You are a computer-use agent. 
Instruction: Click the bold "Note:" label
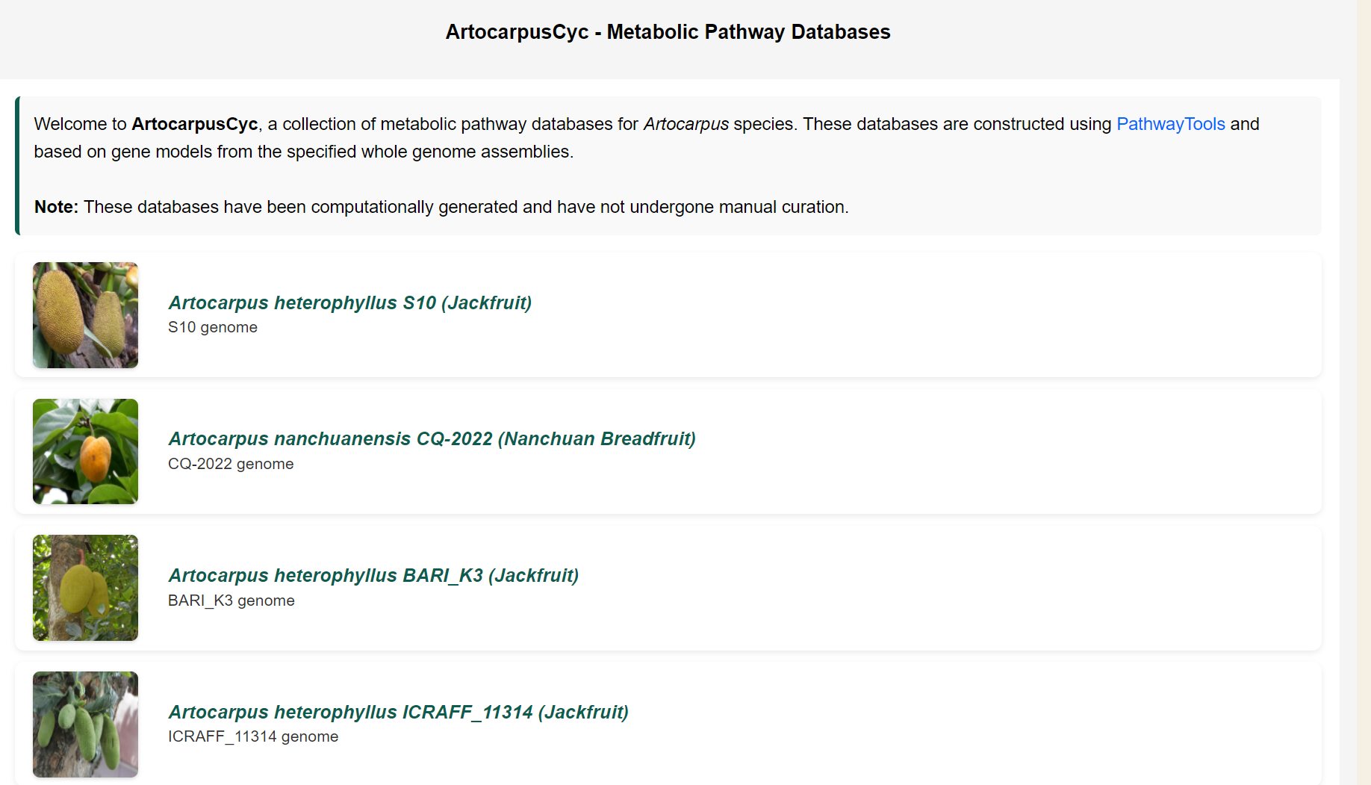click(x=56, y=207)
